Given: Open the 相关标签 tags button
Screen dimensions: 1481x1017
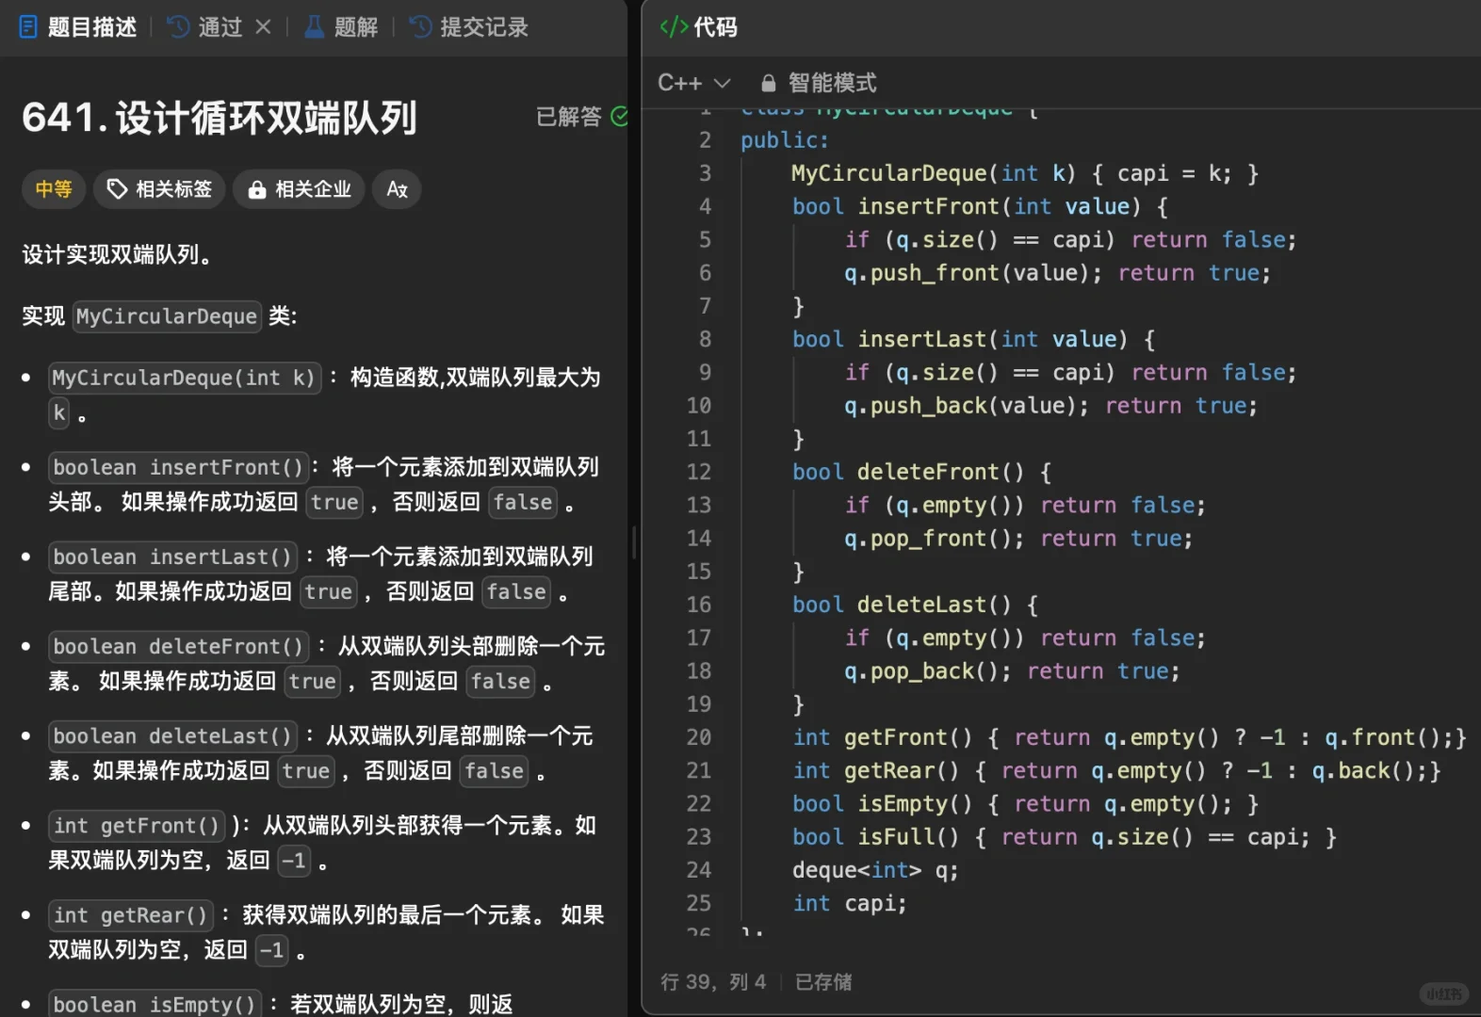Looking at the screenshot, I should 159,189.
